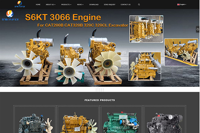Expand the ABOUT US menu

tap(51, 5)
